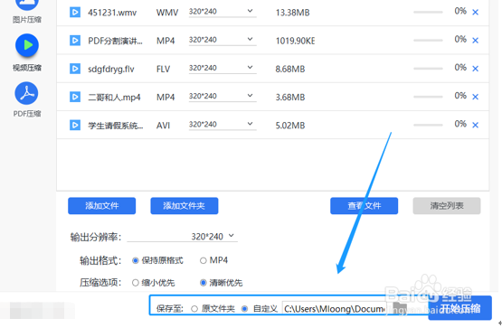502x328 pixels.
Task: Select the file name 451231.wmv
Action: 112,13
